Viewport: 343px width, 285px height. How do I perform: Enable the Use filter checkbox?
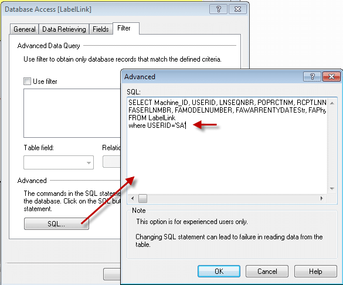click(x=27, y=81)
